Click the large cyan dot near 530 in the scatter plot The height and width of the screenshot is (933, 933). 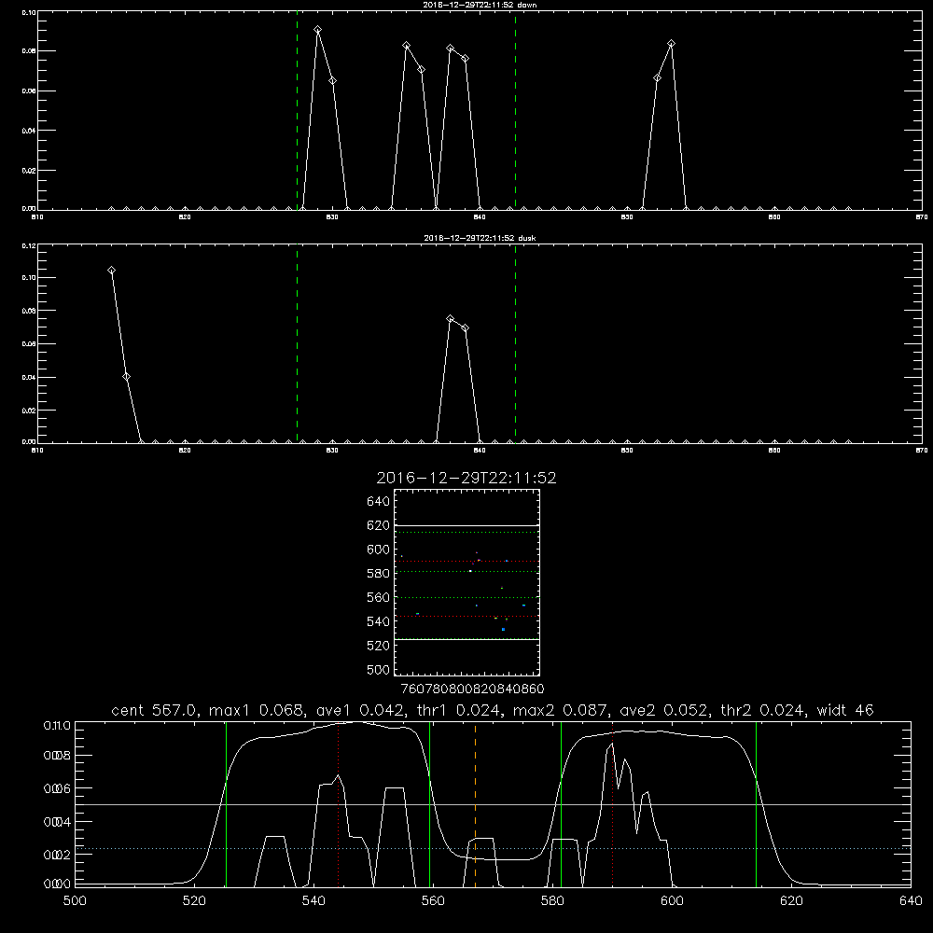coord(503,630)
